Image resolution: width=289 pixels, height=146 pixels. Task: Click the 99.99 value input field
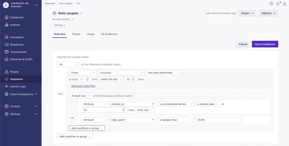tap(218, 120)
